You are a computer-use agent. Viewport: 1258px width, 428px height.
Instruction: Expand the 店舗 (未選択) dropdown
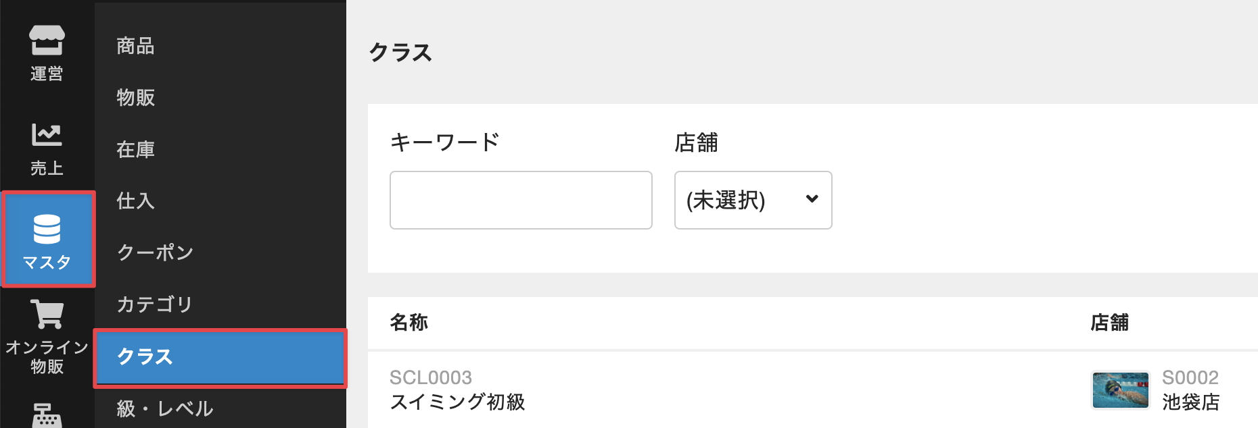point(753,200)
